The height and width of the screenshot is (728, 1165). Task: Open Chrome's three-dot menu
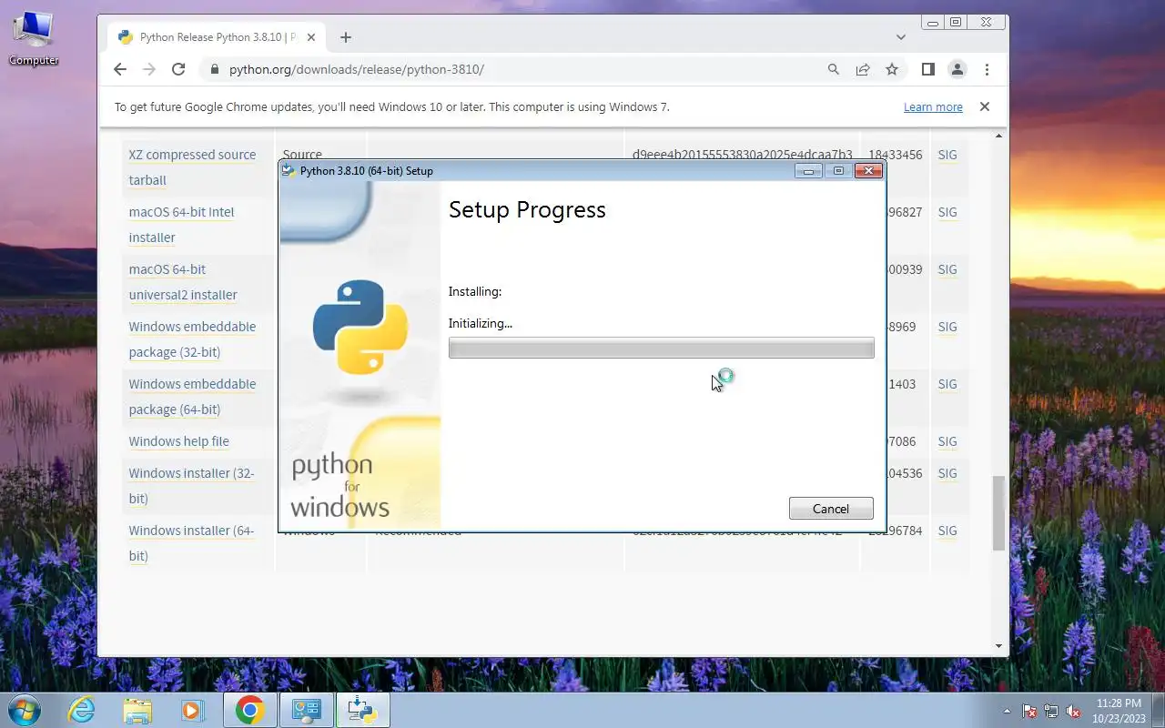[987, 69]
